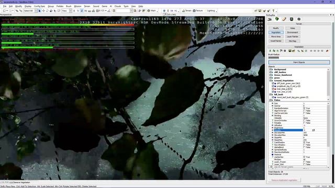Screen dimensions: 335x188
Task: Click the Brush Radius slider
Action: (299, 57)
